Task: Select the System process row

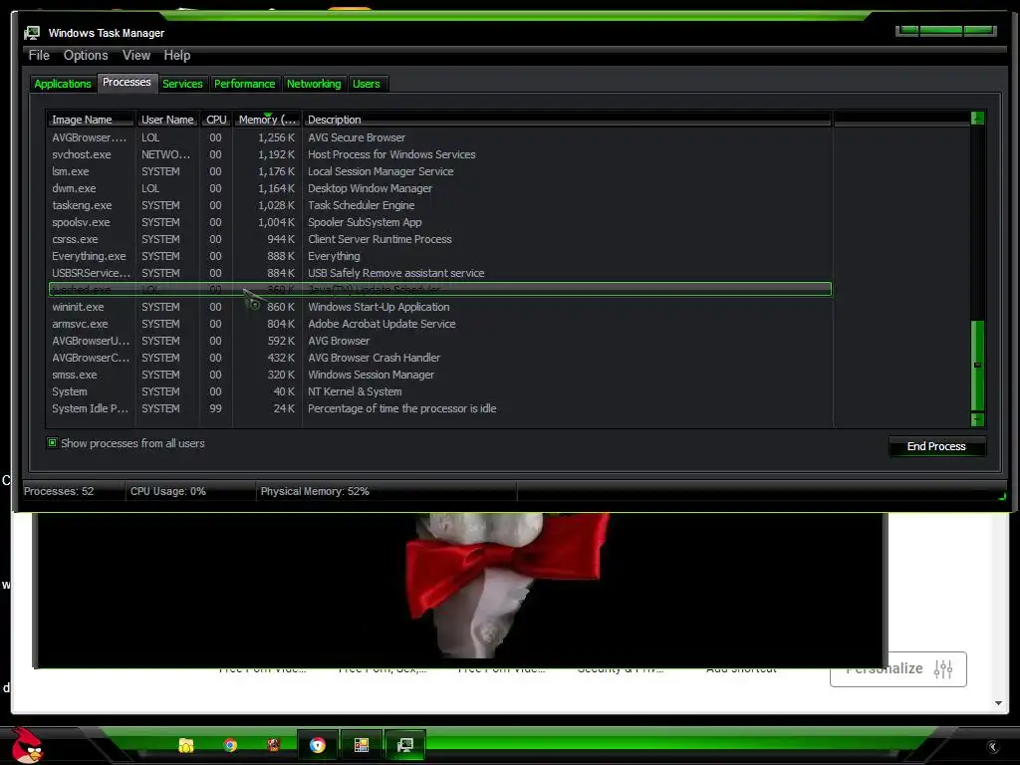Action: (x=440, y=391)
